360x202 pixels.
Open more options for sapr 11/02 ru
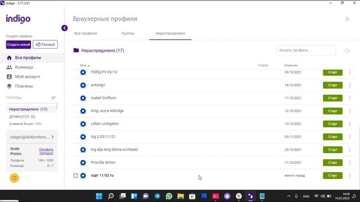tap(350, 176)
